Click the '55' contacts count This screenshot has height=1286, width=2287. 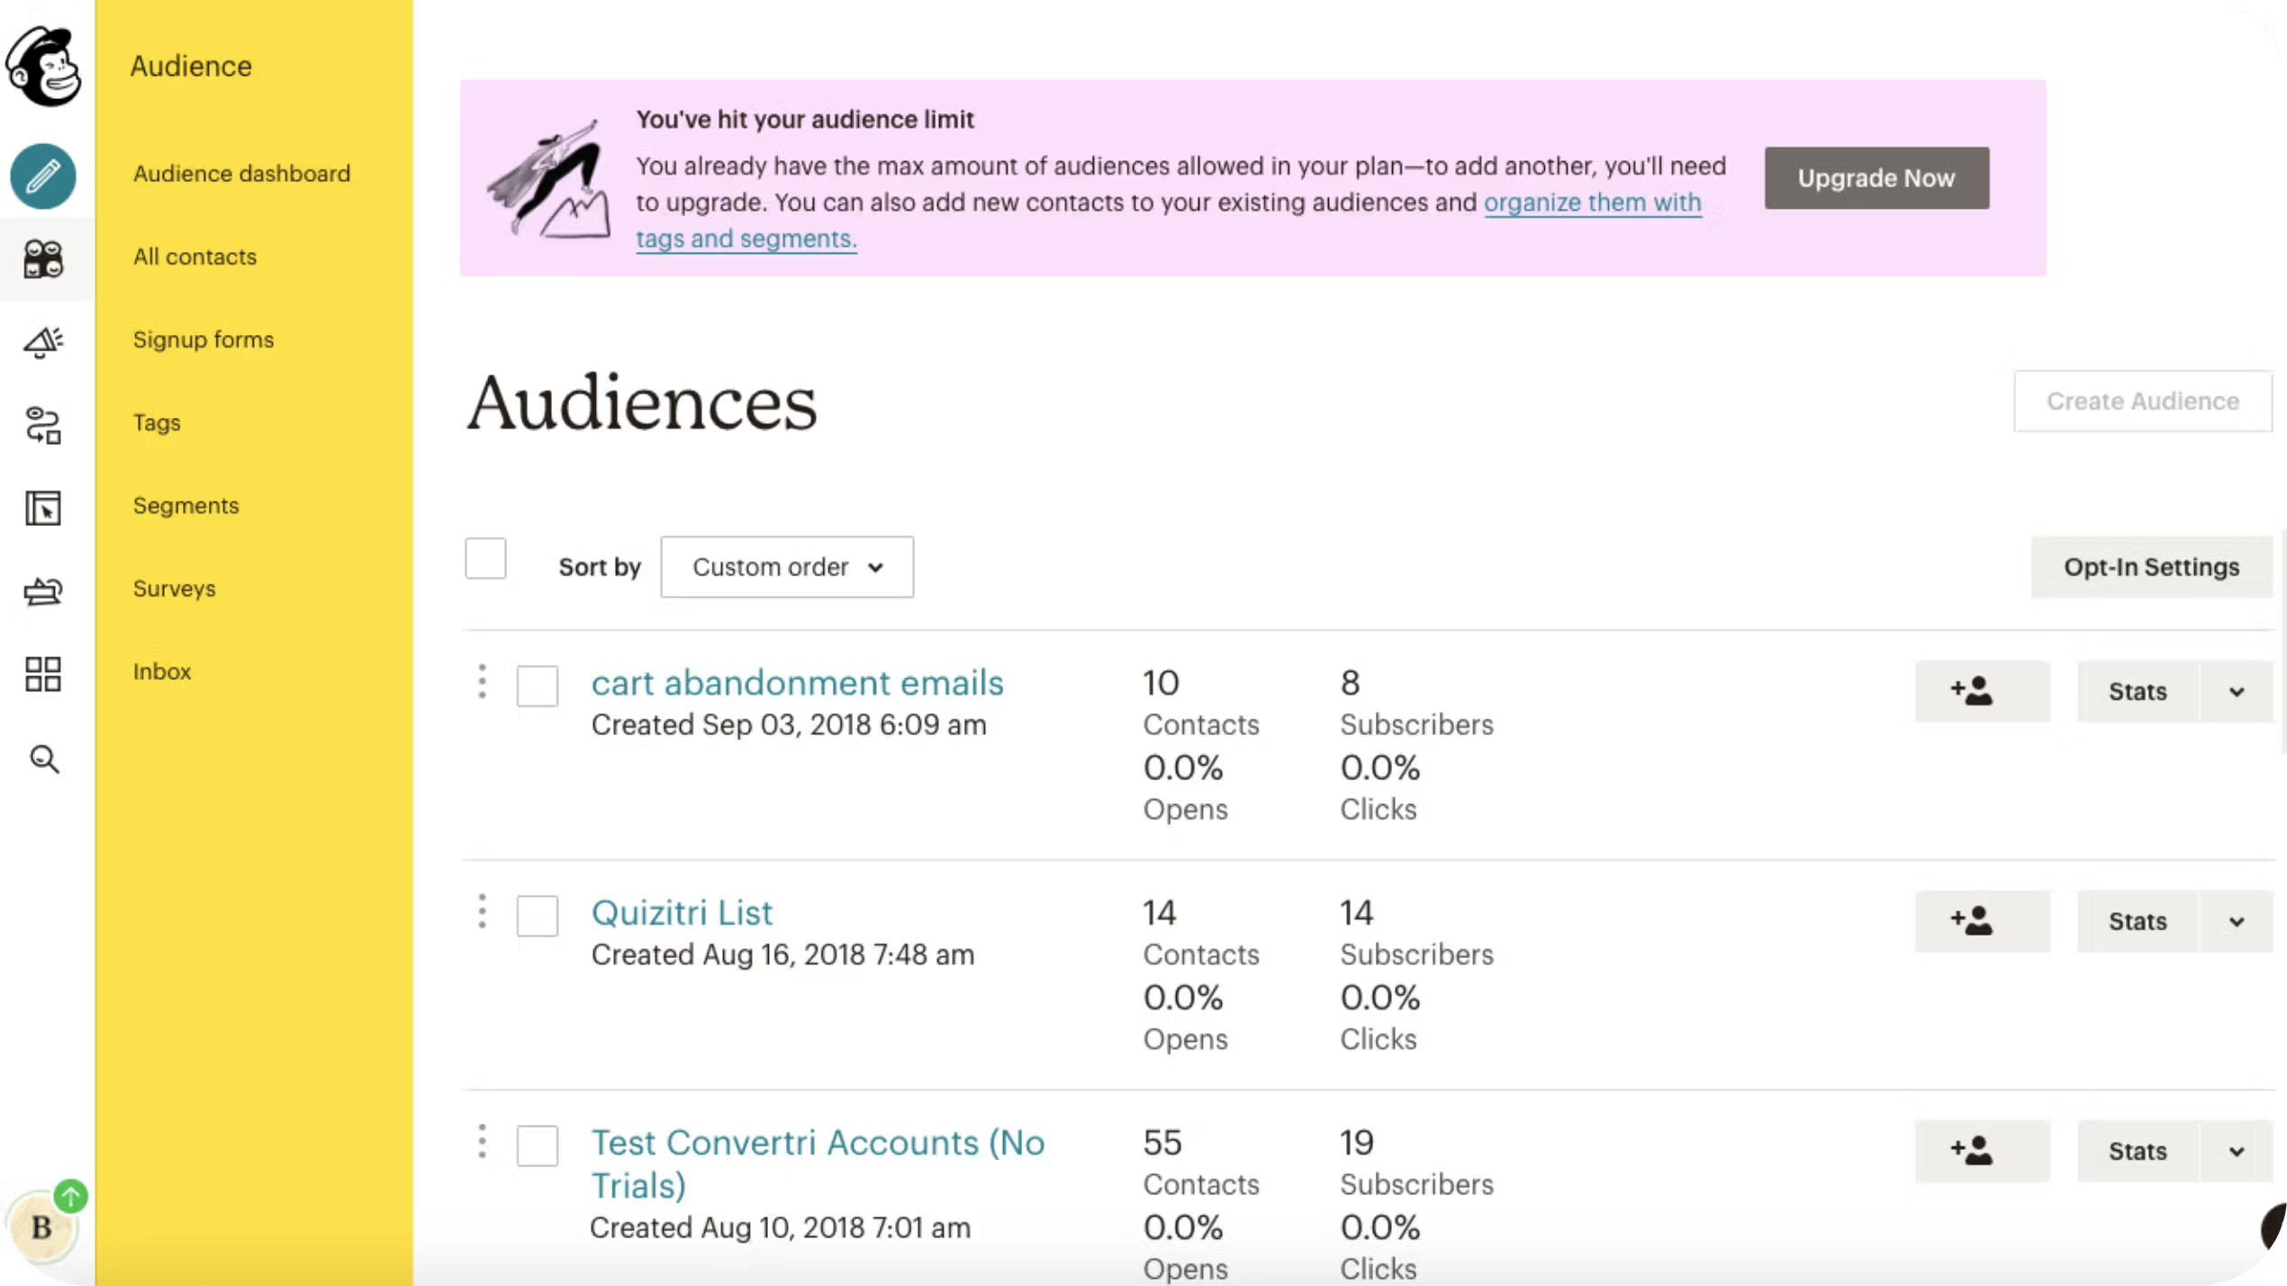(1162, 1142)
